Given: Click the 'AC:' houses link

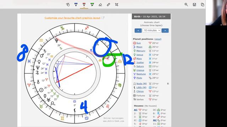Looking at the screenshot, I should pos(135,110).
